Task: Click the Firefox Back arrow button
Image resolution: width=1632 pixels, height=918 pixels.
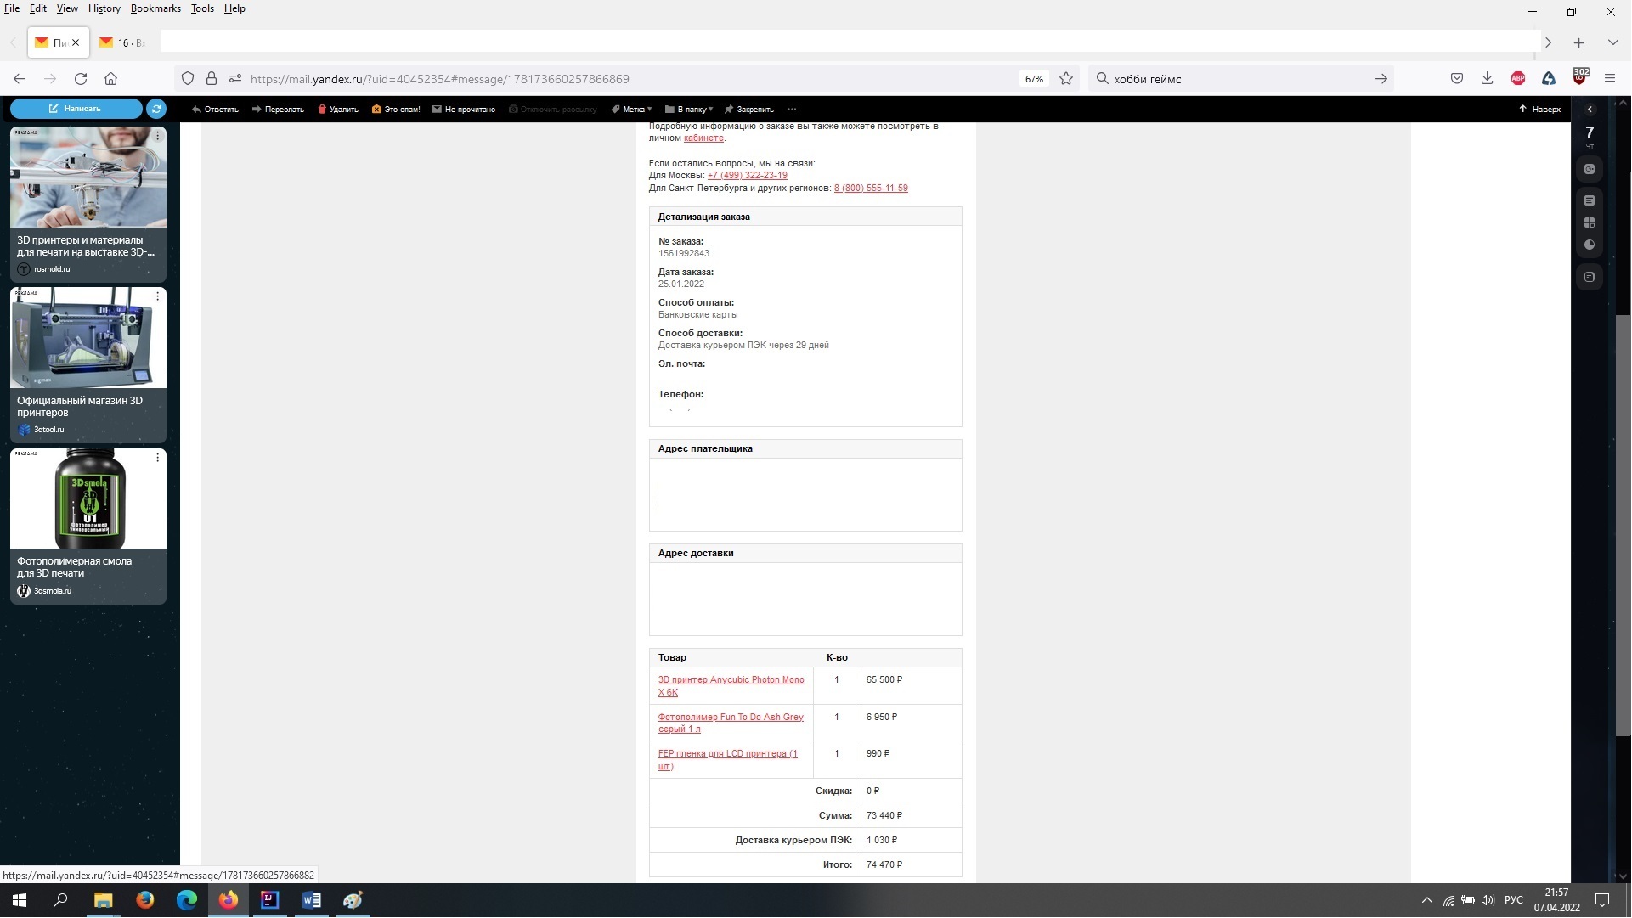Action: point(20,79)
